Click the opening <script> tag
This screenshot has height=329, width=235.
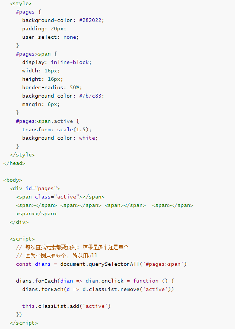[x=22, y=239]
